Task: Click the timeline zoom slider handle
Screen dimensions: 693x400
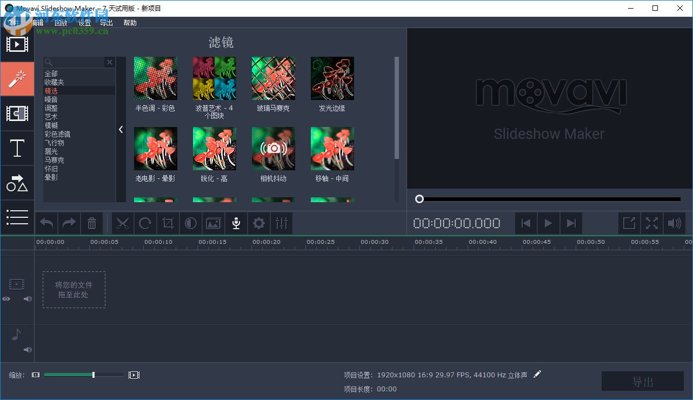Action: (x=93, y=374)
